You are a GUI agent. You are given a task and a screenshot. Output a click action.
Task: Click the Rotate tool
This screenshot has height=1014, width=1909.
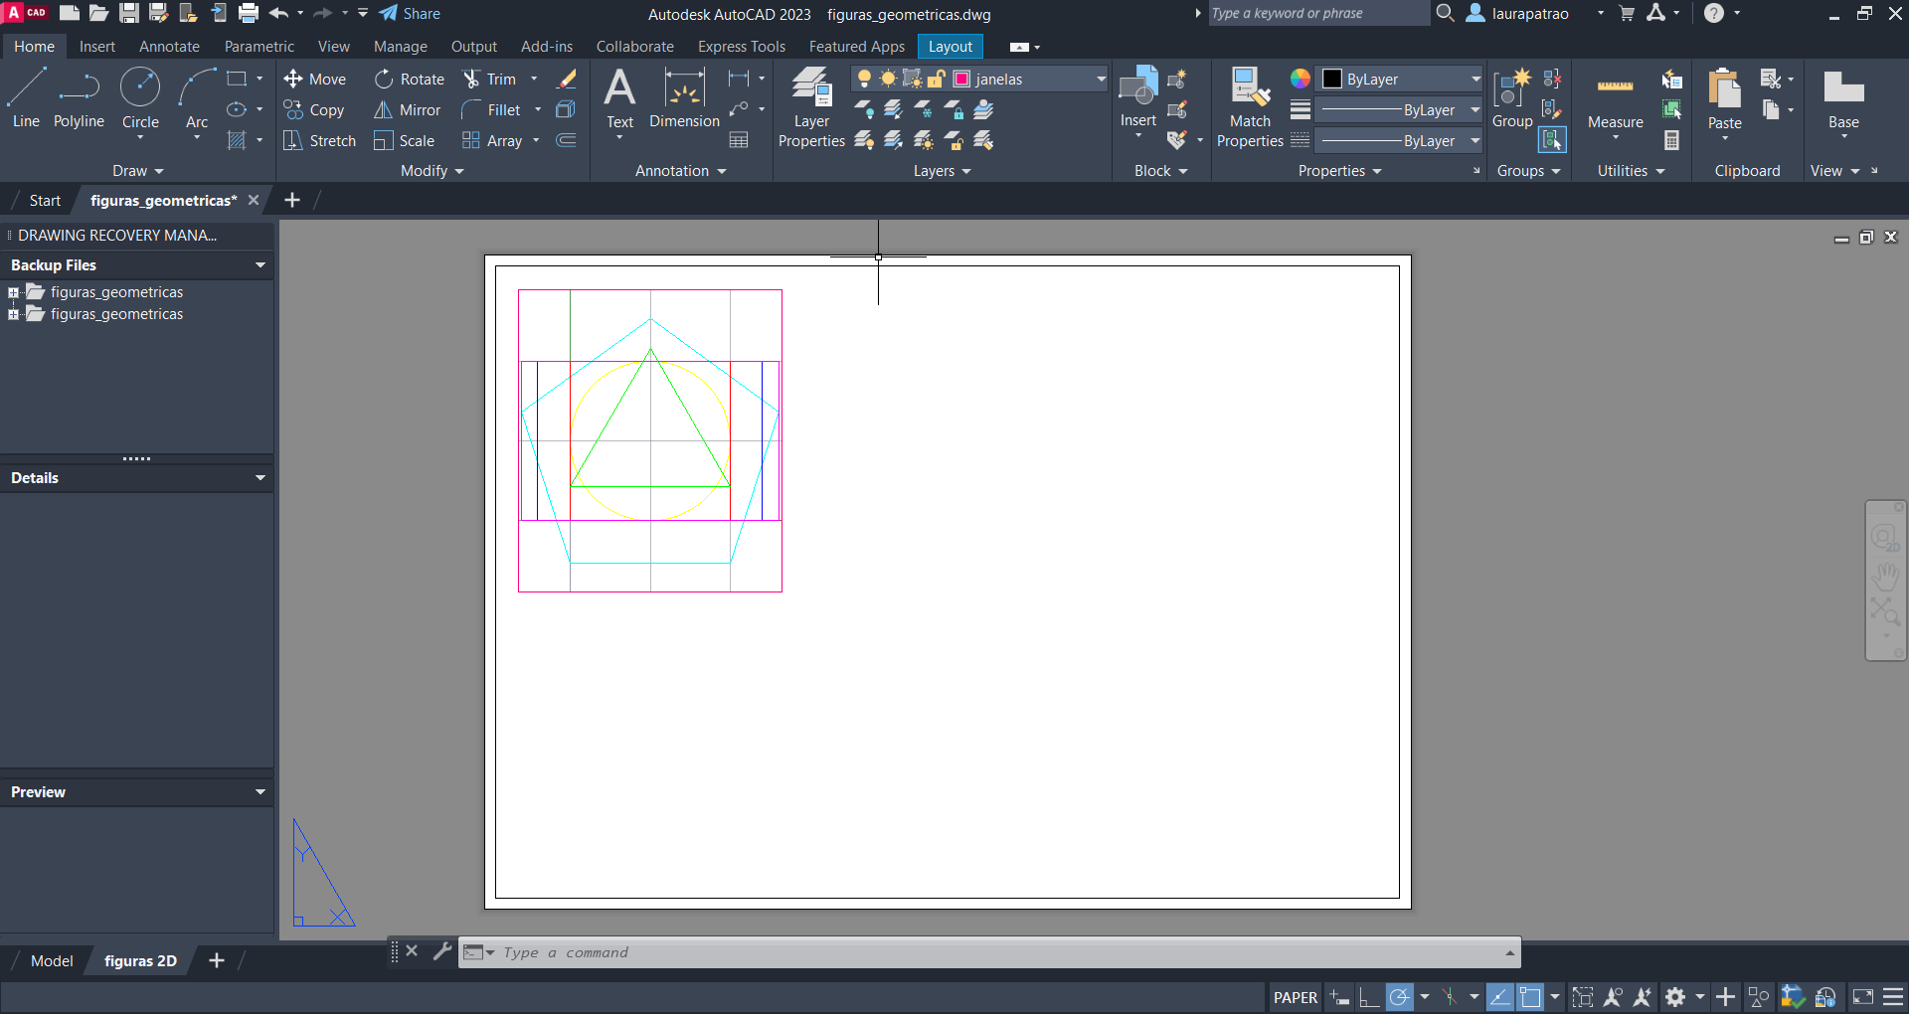pos(410,80)
